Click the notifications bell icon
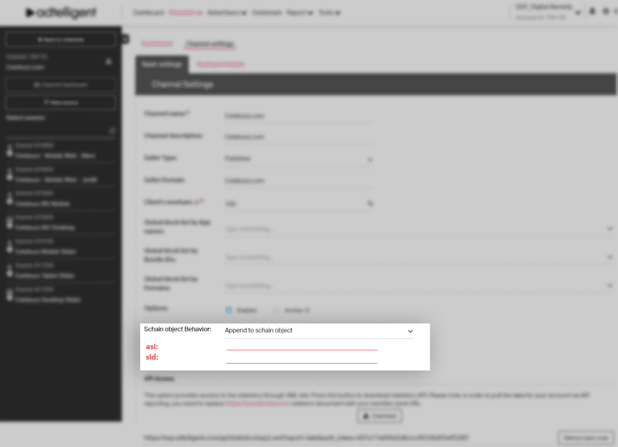The image size is (618, 447). 592,11
